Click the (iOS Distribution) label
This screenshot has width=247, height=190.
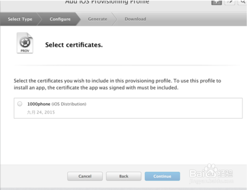tap(69, 104)
